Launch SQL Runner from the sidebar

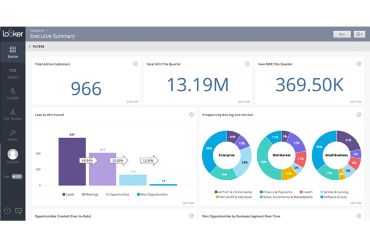12,114
